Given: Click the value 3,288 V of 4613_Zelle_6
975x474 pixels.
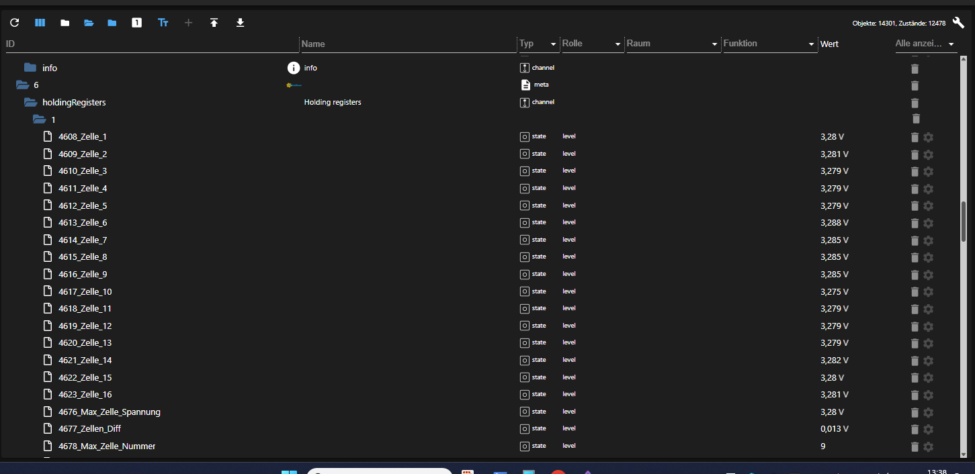Looking at the screenshot, I should 833,222.
